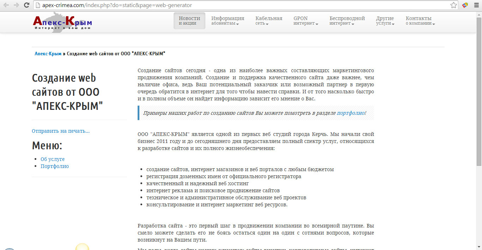This screenshot has width=482, height=250.
Task: Click paragraph starting ООО "АПЕКС-КРЫМ" является
Action: [x=256, y=141]
